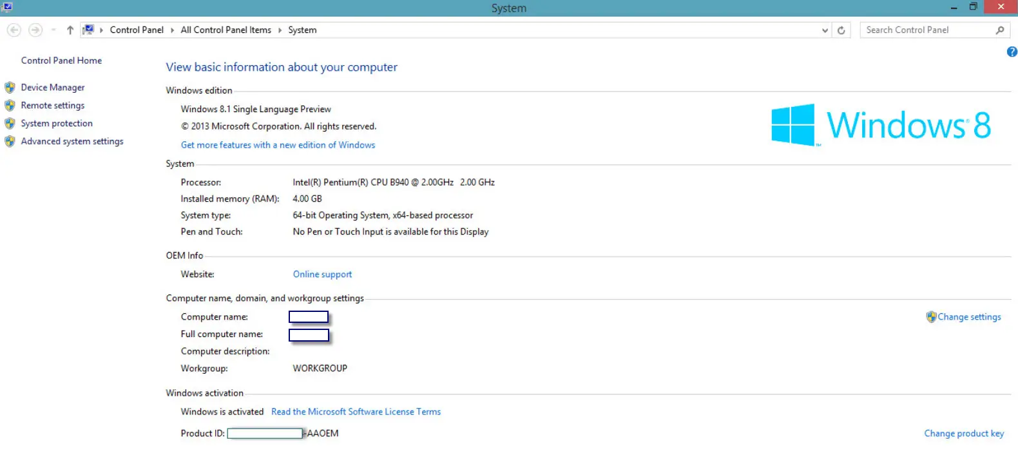The width and height of the screenshot is (1018, 455).
Task: Open Help with the question mark icon
Action: pos(1012,52)
